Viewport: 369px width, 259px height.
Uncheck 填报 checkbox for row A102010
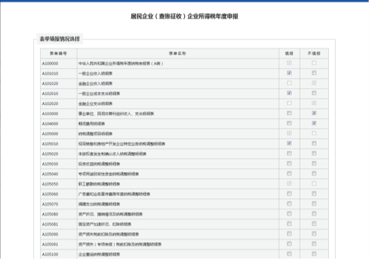coord(289,93)
